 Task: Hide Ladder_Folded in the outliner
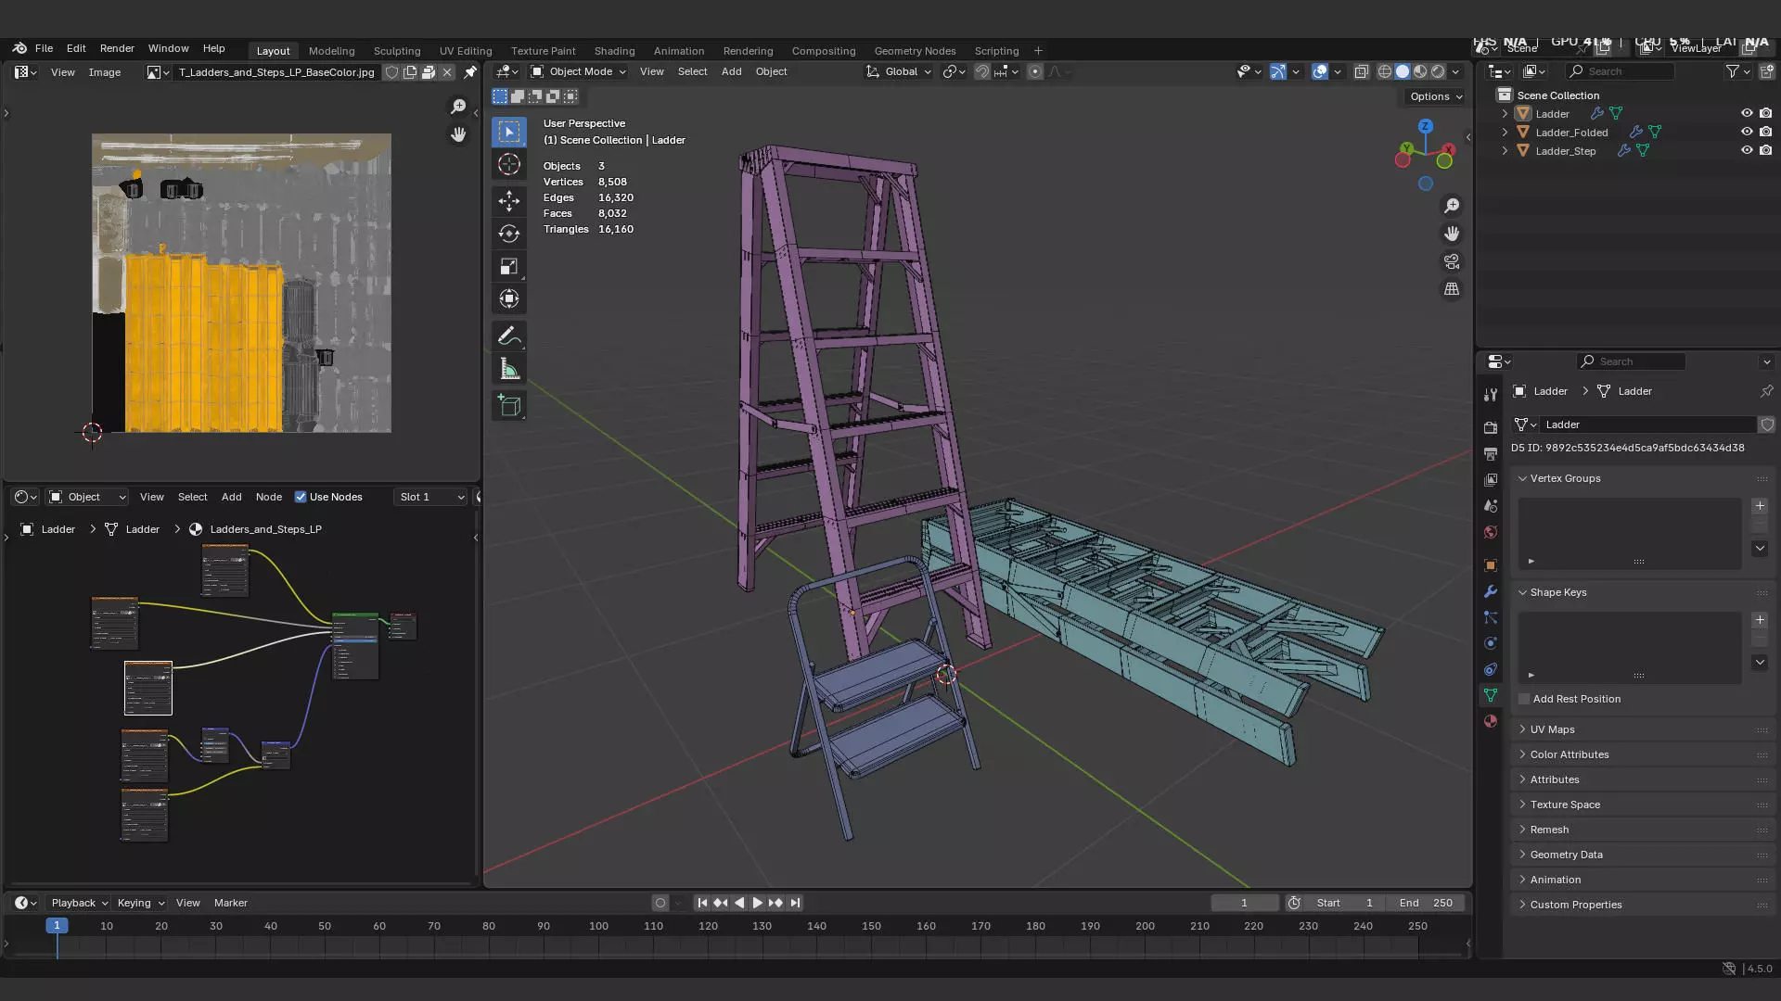pyautogui.click(x=1747, y=132)
